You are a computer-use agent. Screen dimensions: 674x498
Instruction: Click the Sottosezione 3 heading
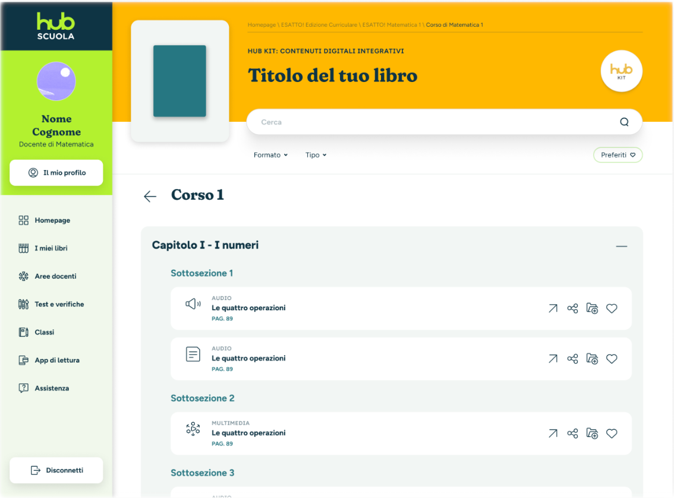click(203, 473)
